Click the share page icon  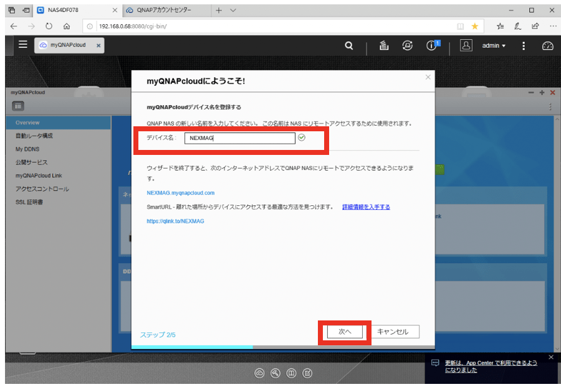click(x=535, y=26)
